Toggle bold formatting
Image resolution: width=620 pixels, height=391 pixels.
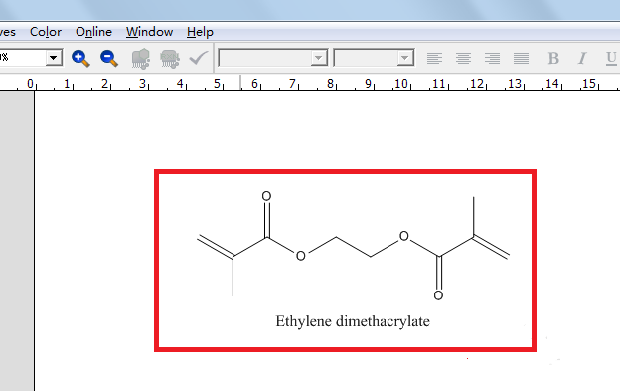(553, 58)
